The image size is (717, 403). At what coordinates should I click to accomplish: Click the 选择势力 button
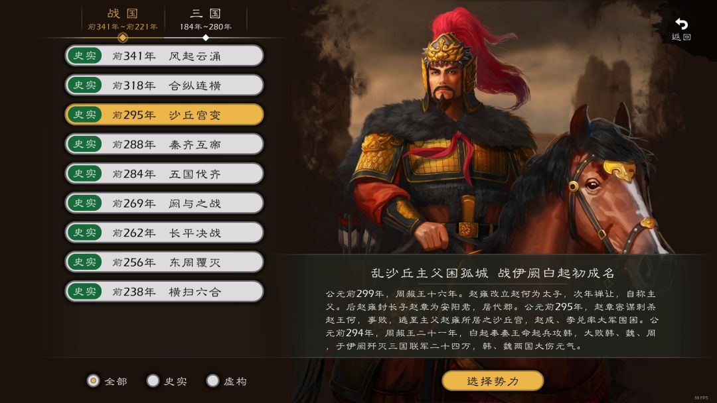[493, 380]
